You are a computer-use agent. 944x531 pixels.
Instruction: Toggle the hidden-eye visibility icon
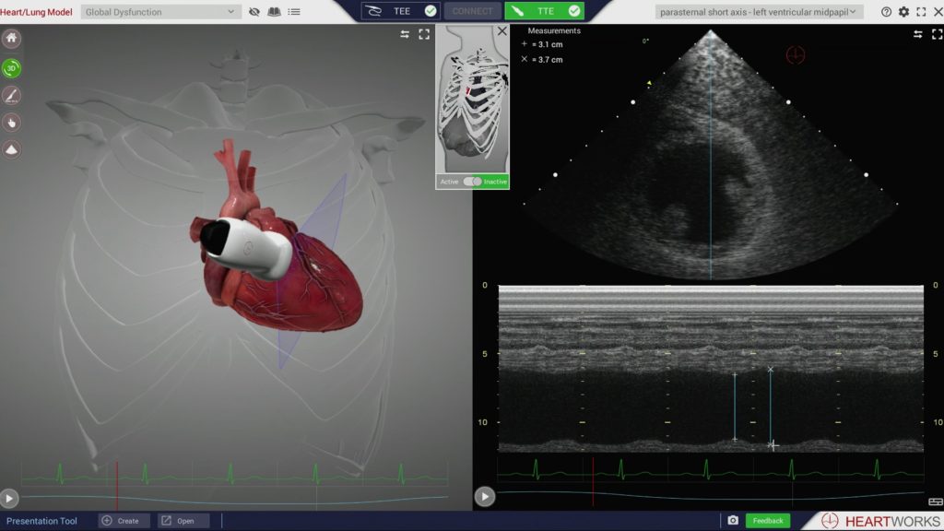click(254, 12)
